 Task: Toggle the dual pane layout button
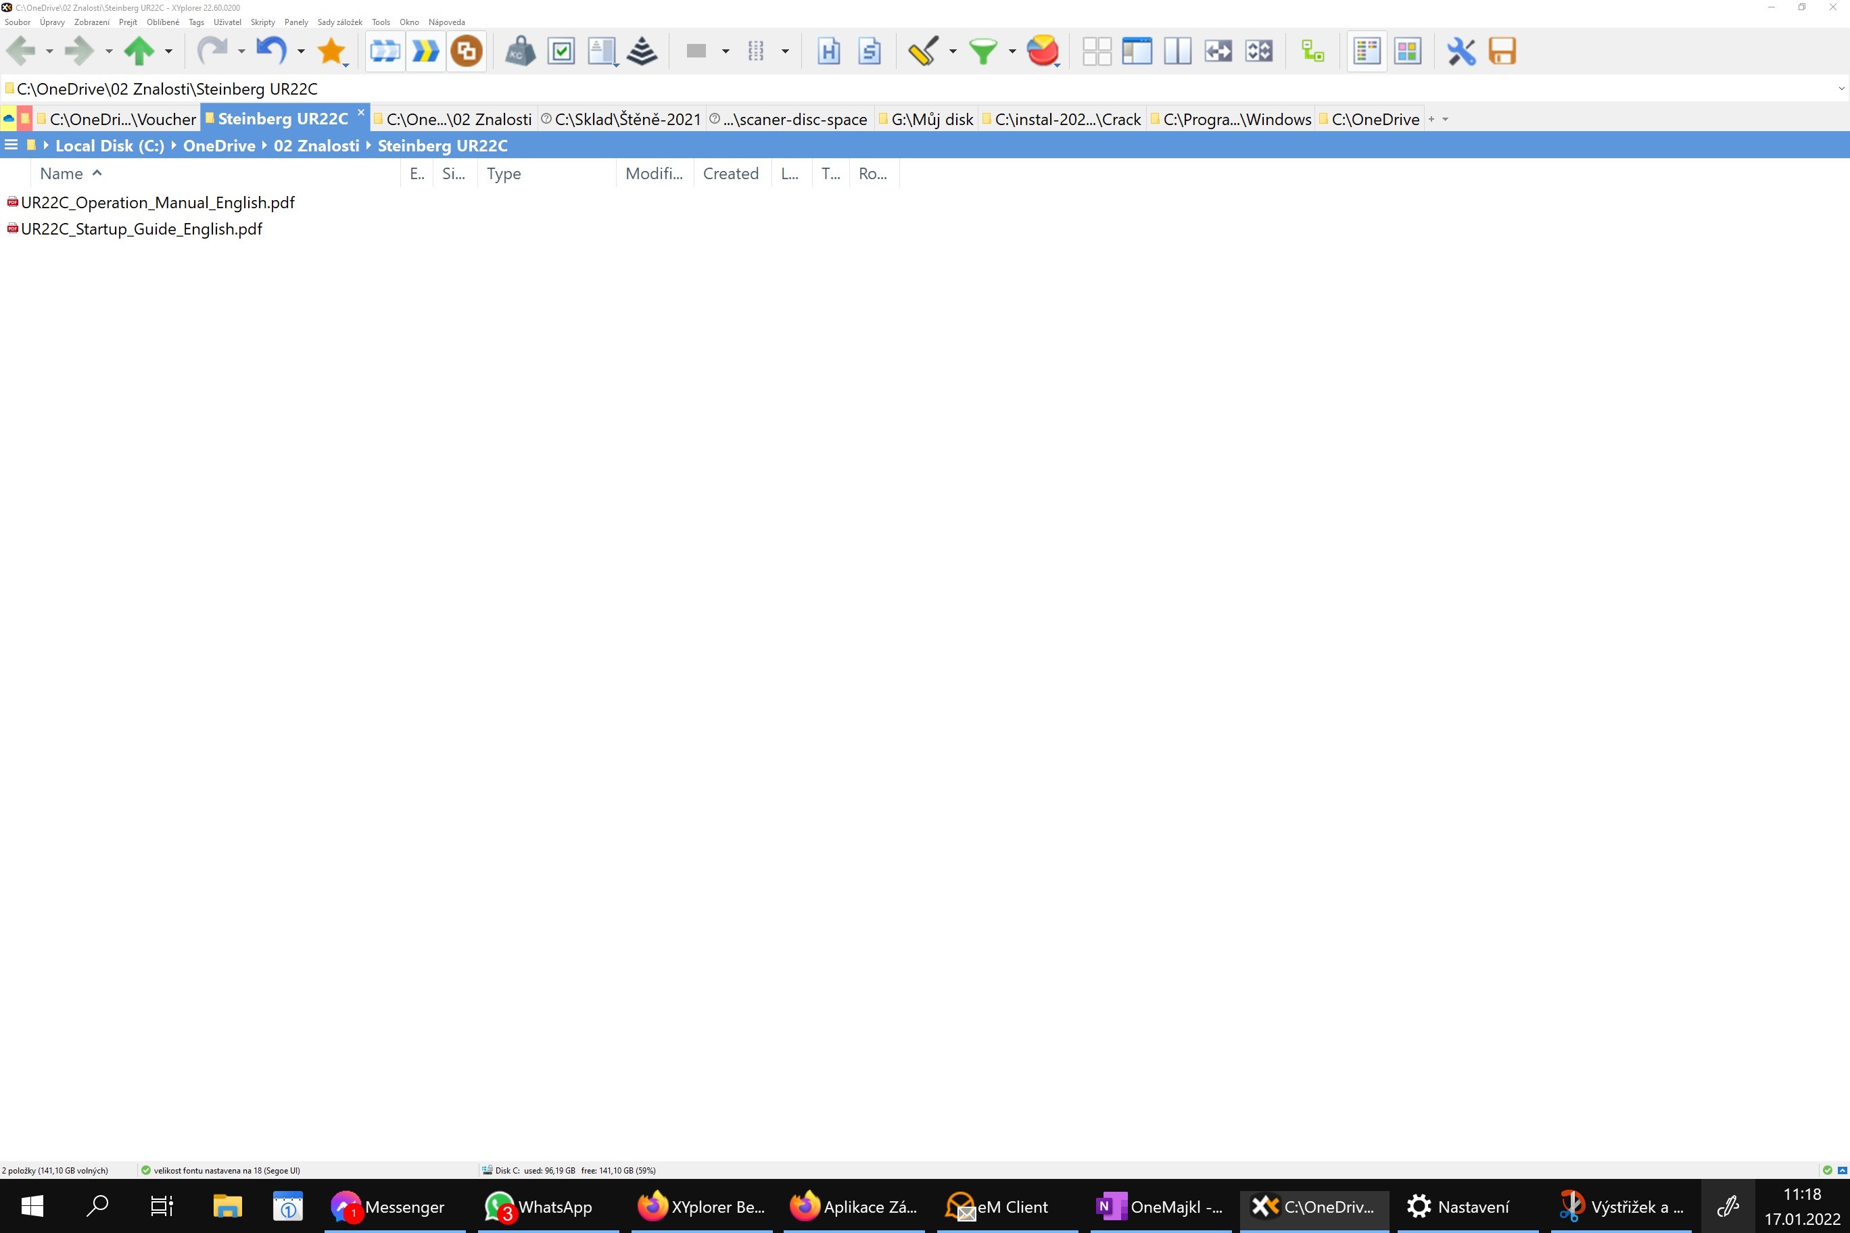click(x=1177, y=51)
